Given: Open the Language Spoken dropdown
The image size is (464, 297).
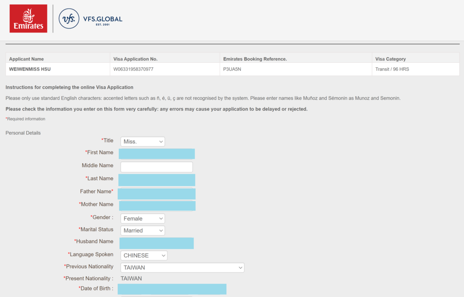Looking at the screenshot, I should (x=144, y=255).
